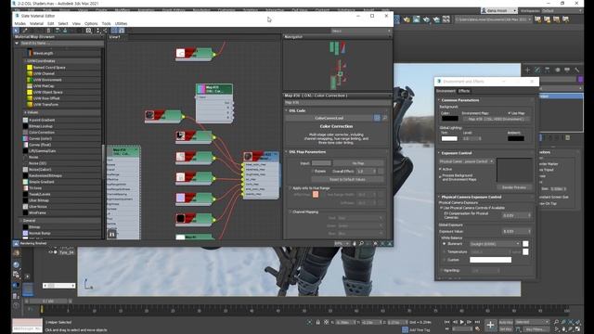Viewport: 594px width, 334px height.
Task: Click the Render Preview button
Action: (513, 187)
